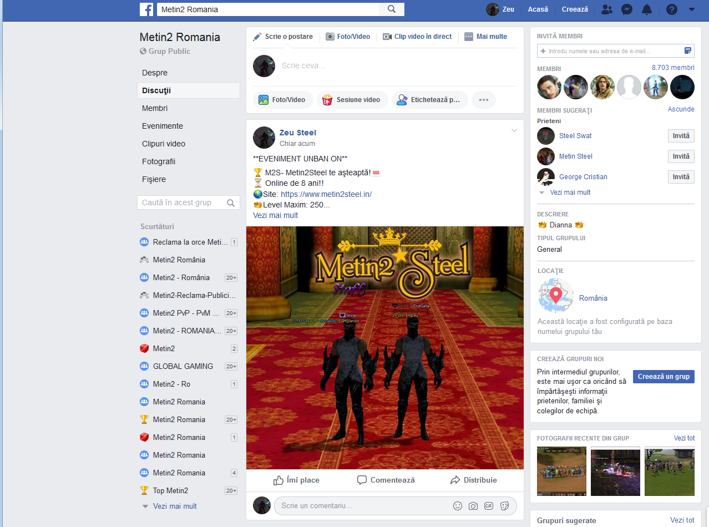Image resolution: width=709 pixels, height=527 pixels.
Task: Open the three dots composer options button
Action: click(484, 100)
